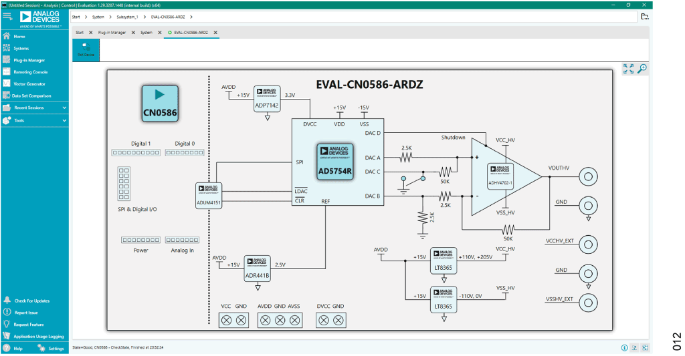The height and width of the screenshot is (356, 685).
Task: Click the zoom magnifier icon
Action: pyautogui.click(x=642, y=69)
